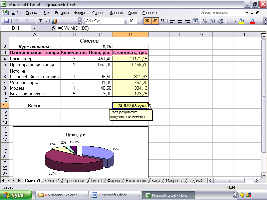Click the Save diskette icon

(7, 21)
